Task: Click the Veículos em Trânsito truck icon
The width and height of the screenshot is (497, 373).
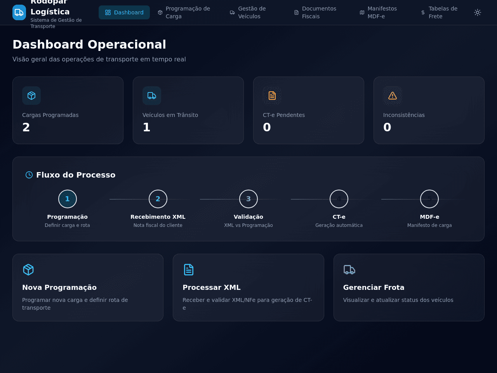Action: click(152, 96)
